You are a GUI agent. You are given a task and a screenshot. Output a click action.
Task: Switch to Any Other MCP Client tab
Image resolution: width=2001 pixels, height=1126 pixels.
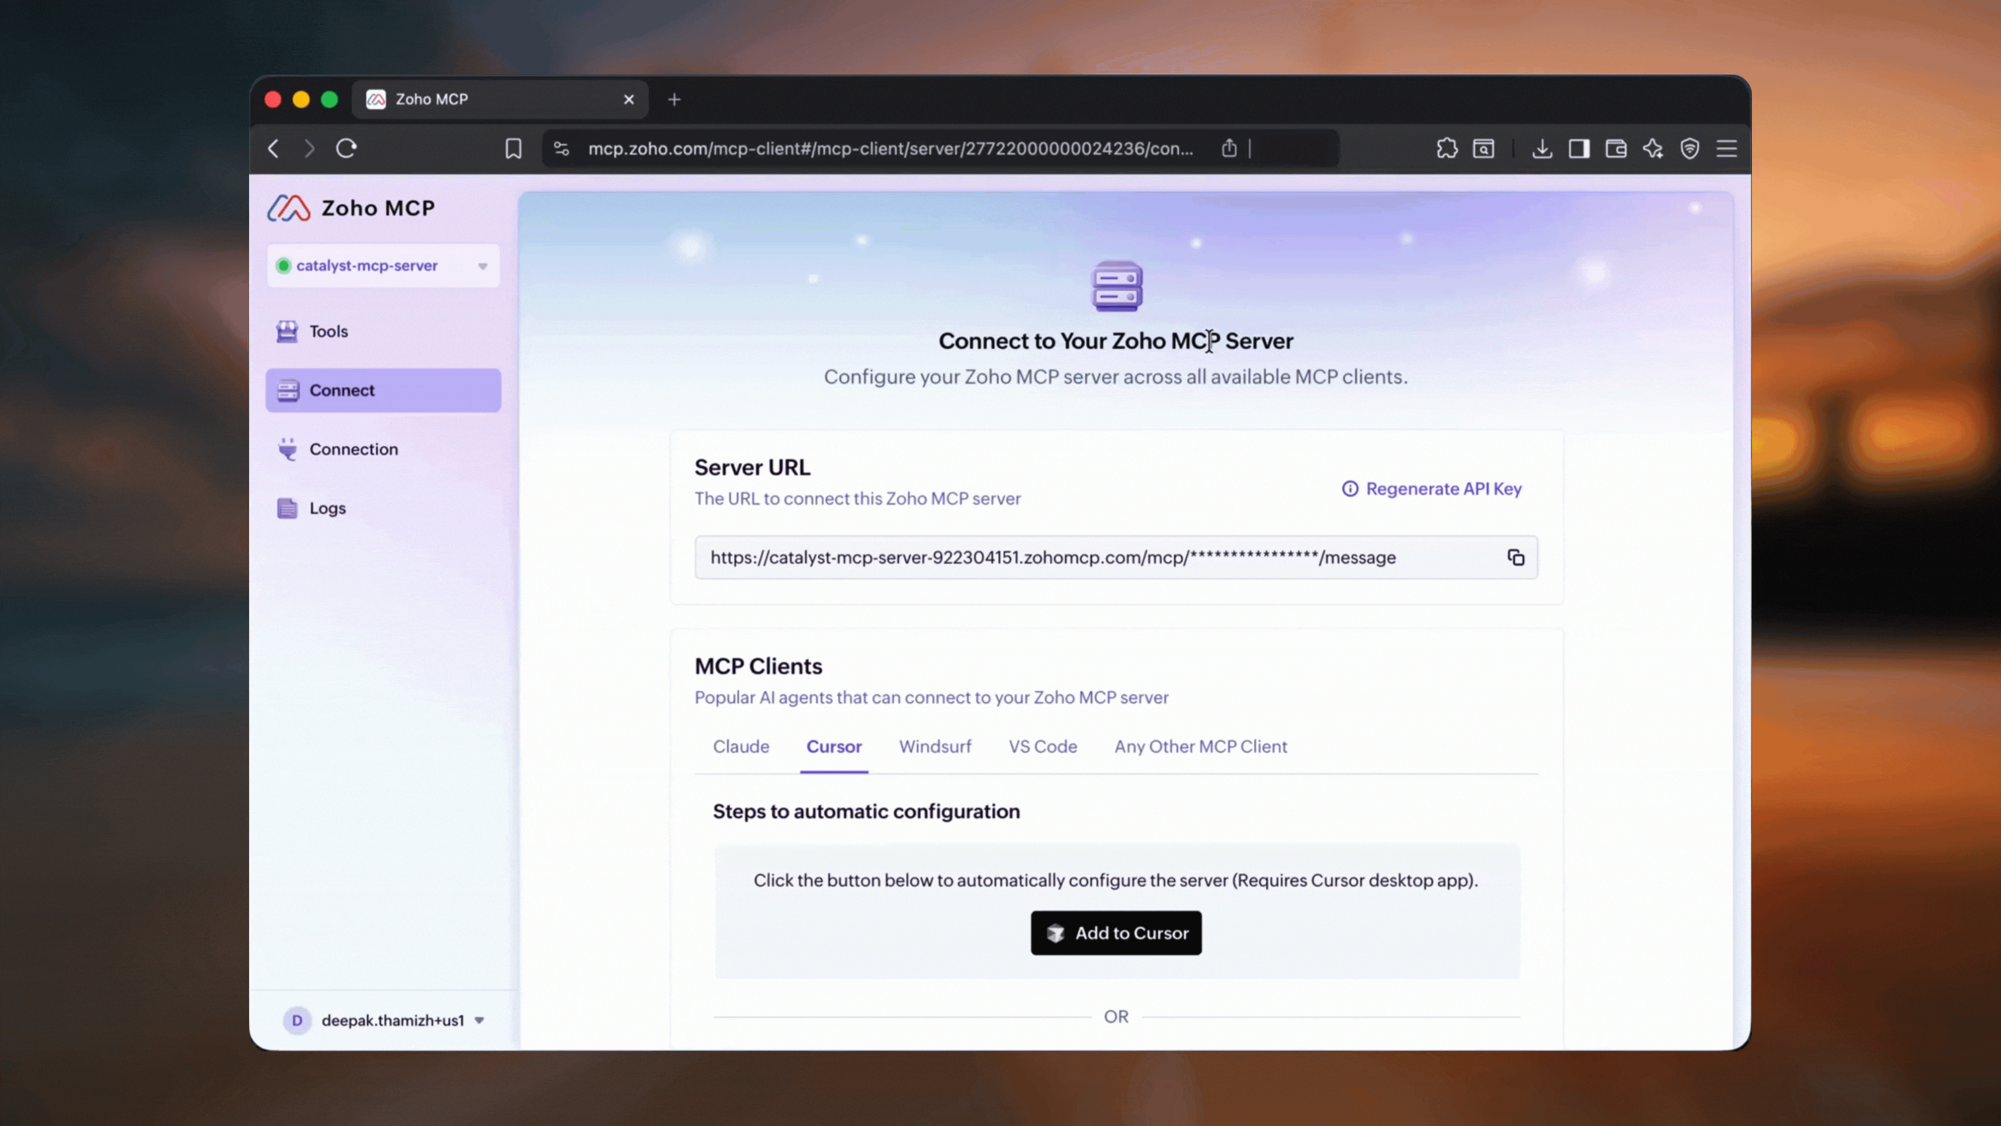[x=1201, y=747]
